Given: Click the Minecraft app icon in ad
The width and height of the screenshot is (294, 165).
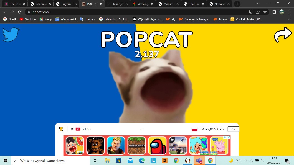Looking at the screenshot, I should tap(136, 146).
